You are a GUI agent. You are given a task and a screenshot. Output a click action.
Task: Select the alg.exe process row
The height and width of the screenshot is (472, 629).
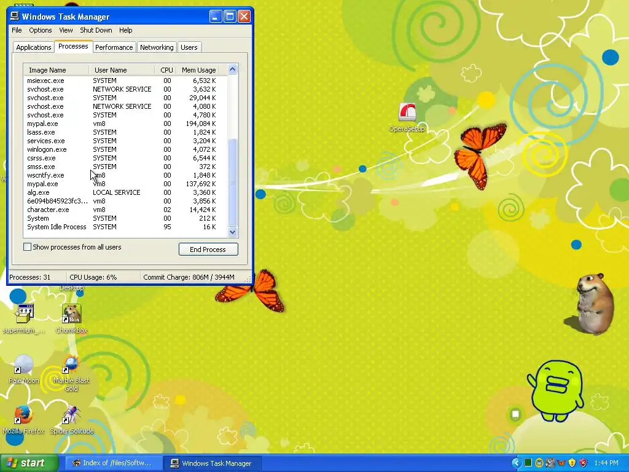point(125,192)
